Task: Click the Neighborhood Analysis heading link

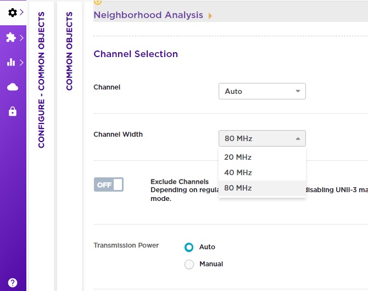Action: tap(148, 15)
